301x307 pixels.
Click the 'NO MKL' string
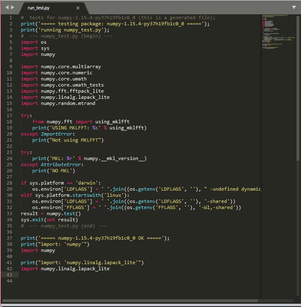[x=61, y=171]
